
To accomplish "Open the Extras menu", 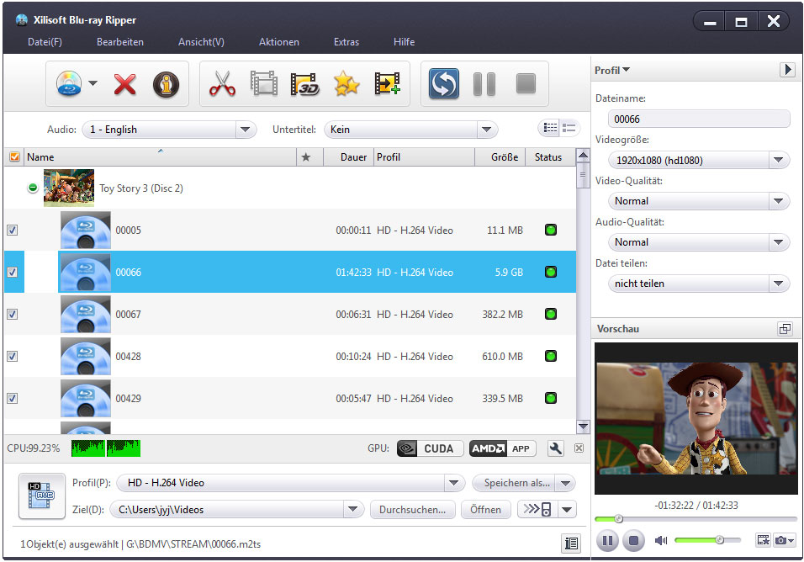I will tap(346, 42).
